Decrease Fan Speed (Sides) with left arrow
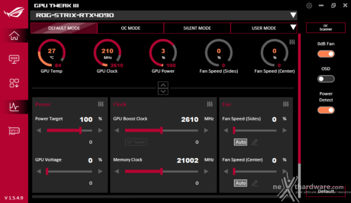The width and height of the screenshot is (351, 203). [x=226, y=130]
